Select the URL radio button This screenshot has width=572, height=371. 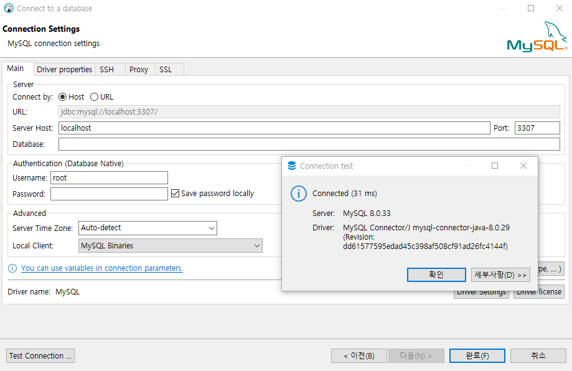point(94,97)
